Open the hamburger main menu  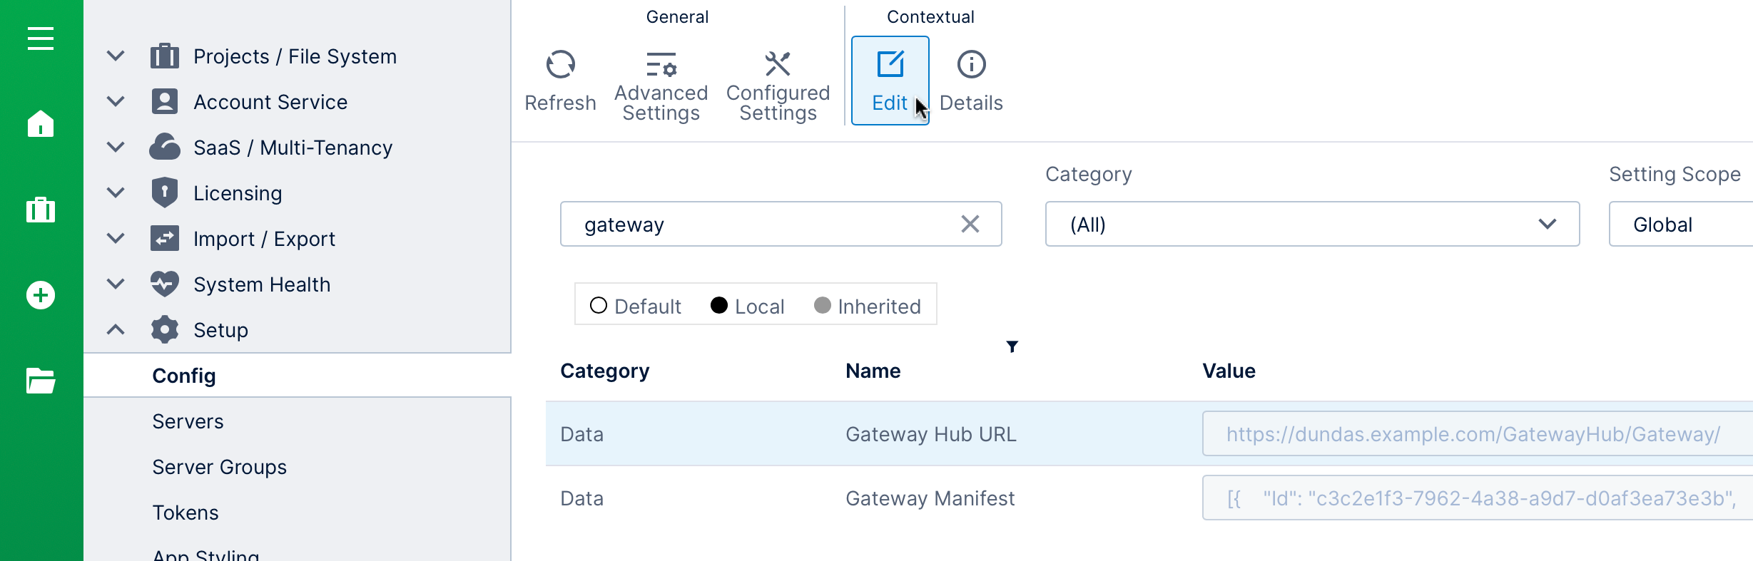coord(41,38)
